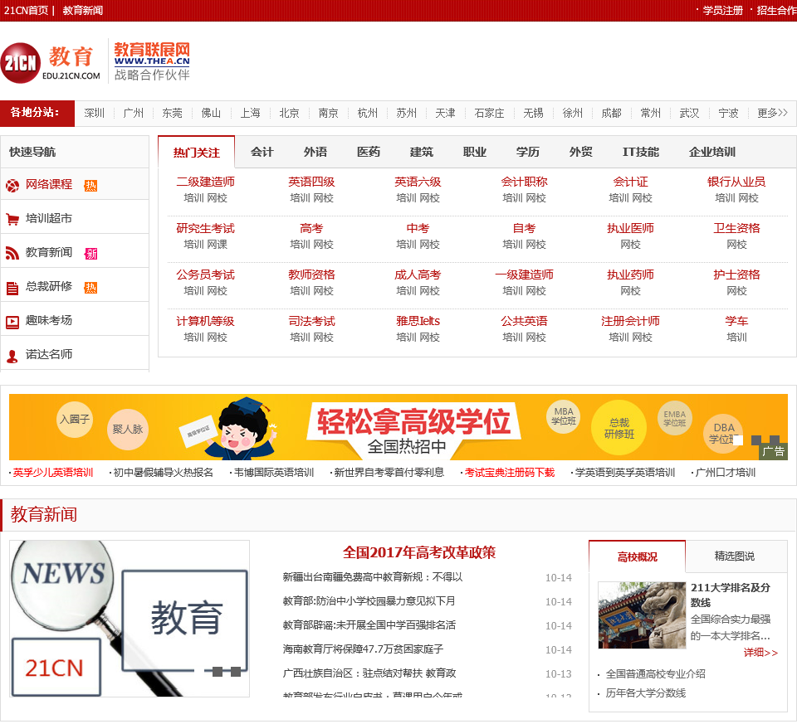Switch to the 会计 tab
The image size is (797, 724).
click(262, 152)
